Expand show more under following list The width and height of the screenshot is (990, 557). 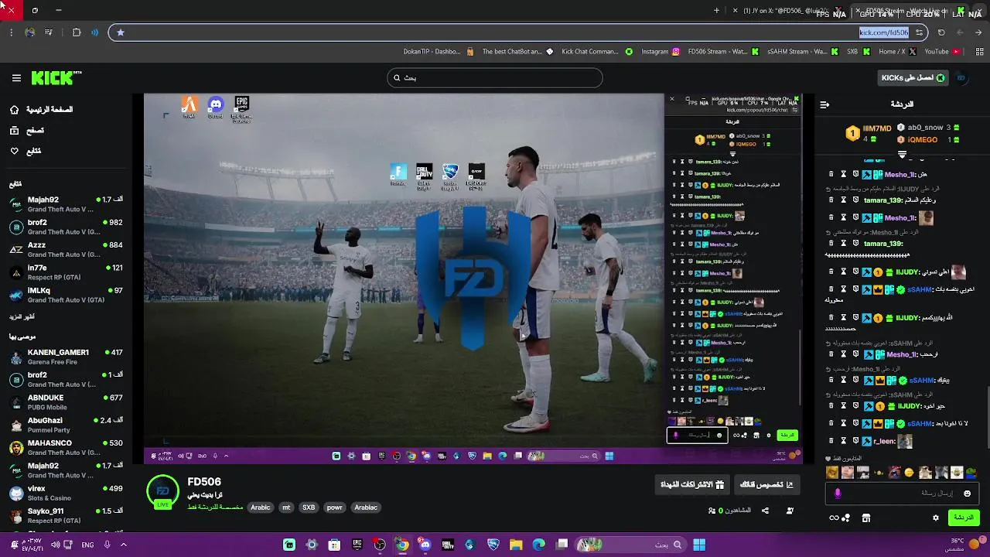click(22, 317)
